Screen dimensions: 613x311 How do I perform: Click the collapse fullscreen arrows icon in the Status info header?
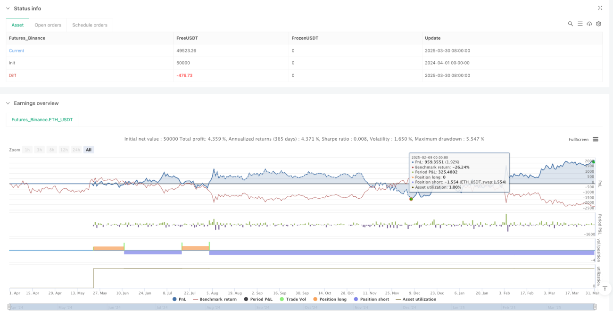[600, 8]
